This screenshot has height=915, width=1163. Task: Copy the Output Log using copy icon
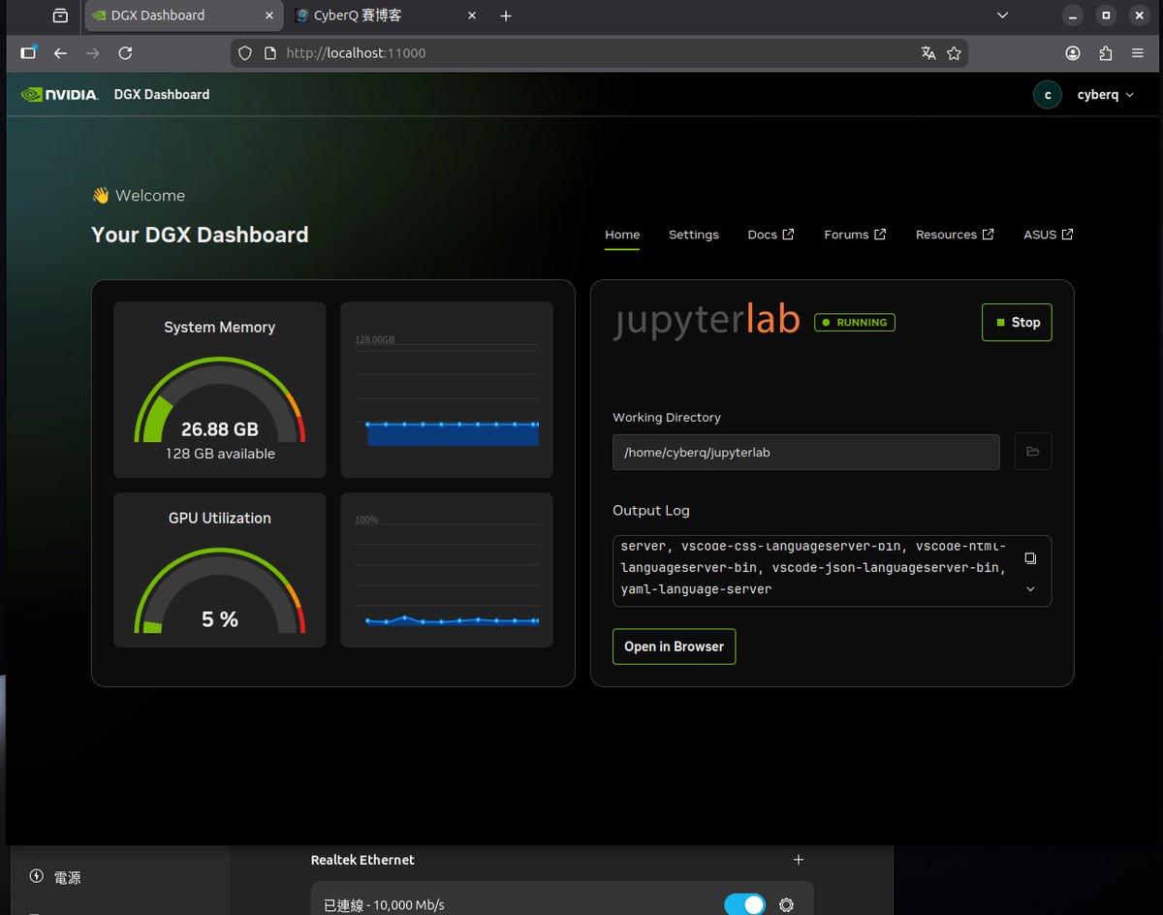pos(1030,558)
